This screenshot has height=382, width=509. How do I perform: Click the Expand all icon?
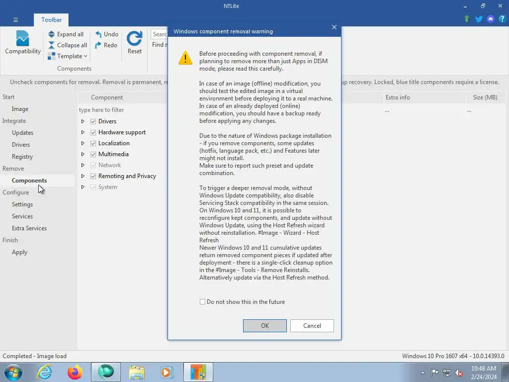coord(51,34)
